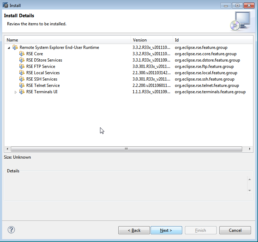Image resolution: width=258 pixels, height=242 pixels.
Task: Click version 1.1.1.R33x_v201109... cell
Action: coord(151,92)
